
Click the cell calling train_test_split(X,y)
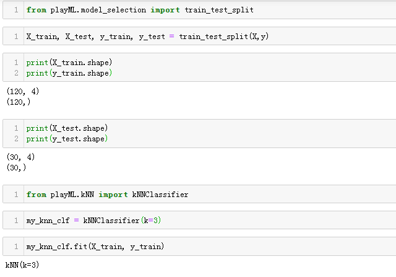pyautogui.click(x=199, y=36)
